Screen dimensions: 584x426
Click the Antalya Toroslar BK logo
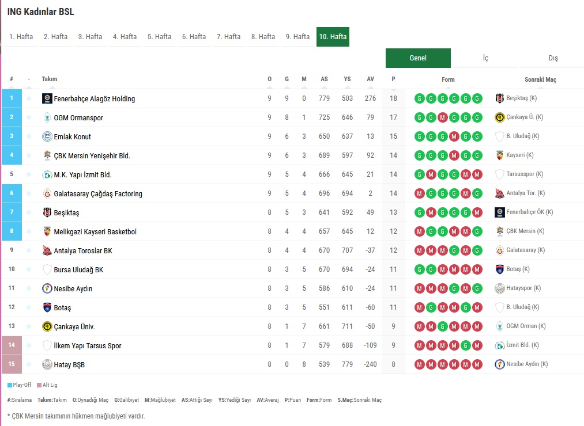(x=47, y=250)
